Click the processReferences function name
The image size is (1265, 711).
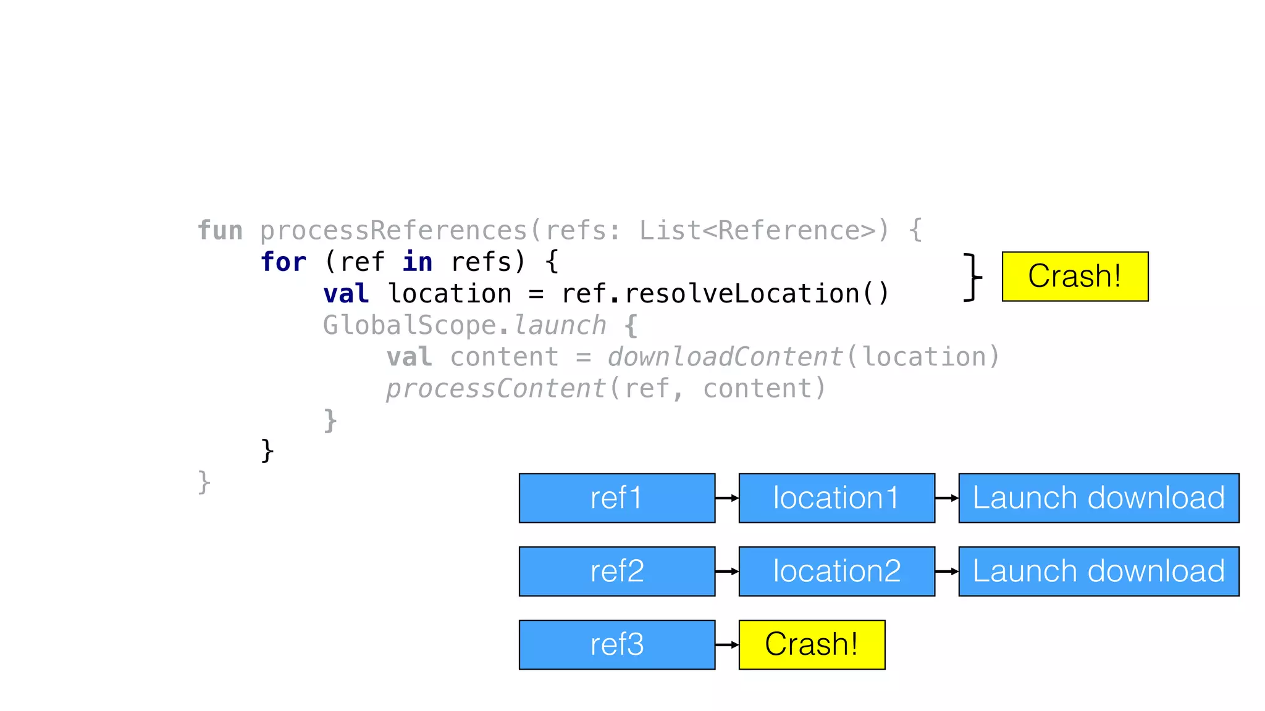[393, 230]
